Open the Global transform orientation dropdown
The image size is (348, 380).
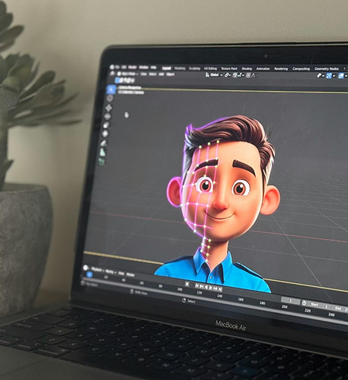click(x=214, y=75)
